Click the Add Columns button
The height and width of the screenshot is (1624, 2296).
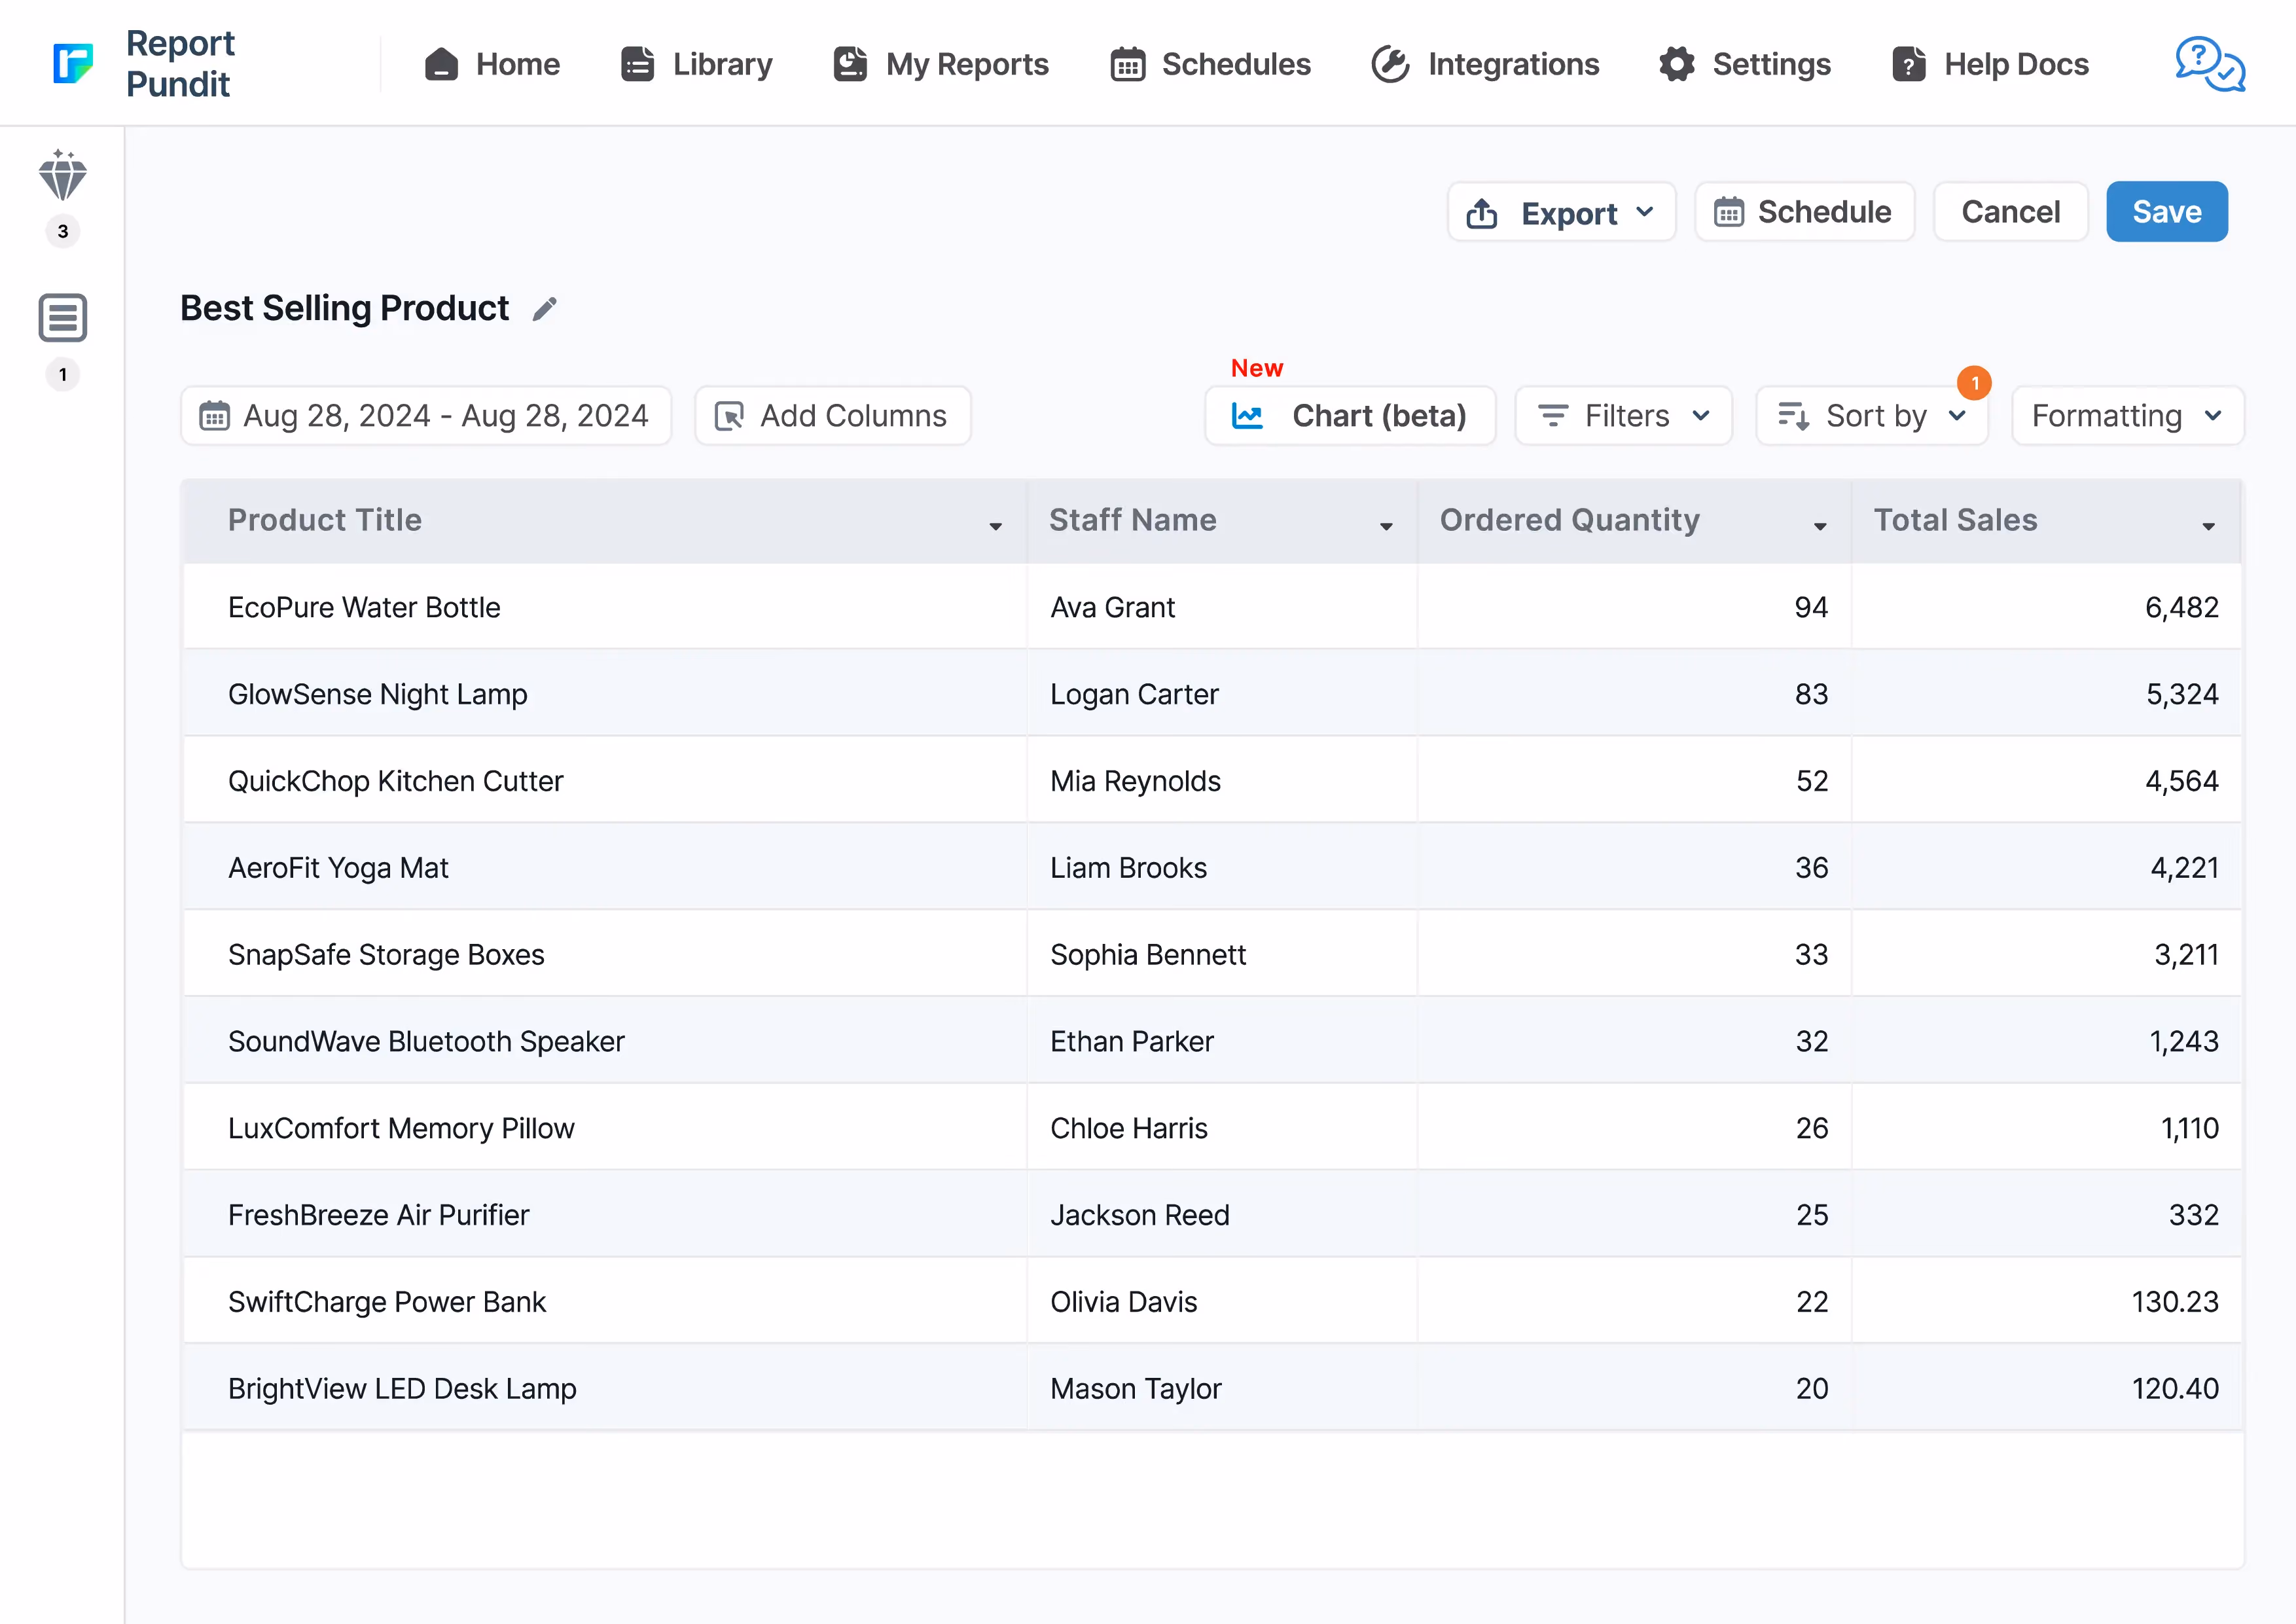(x=833, y=416)
